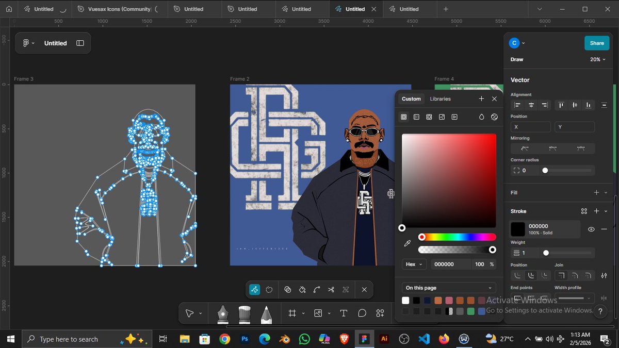Select the Pencil tool in bottom toolbar

(x=266, y=314)
